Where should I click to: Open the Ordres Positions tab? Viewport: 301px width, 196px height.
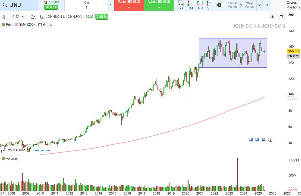click(x=293, y=5)
